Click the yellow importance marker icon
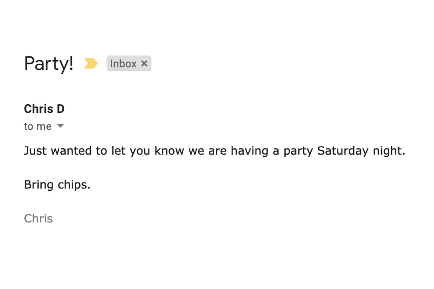 click(91, 63)
